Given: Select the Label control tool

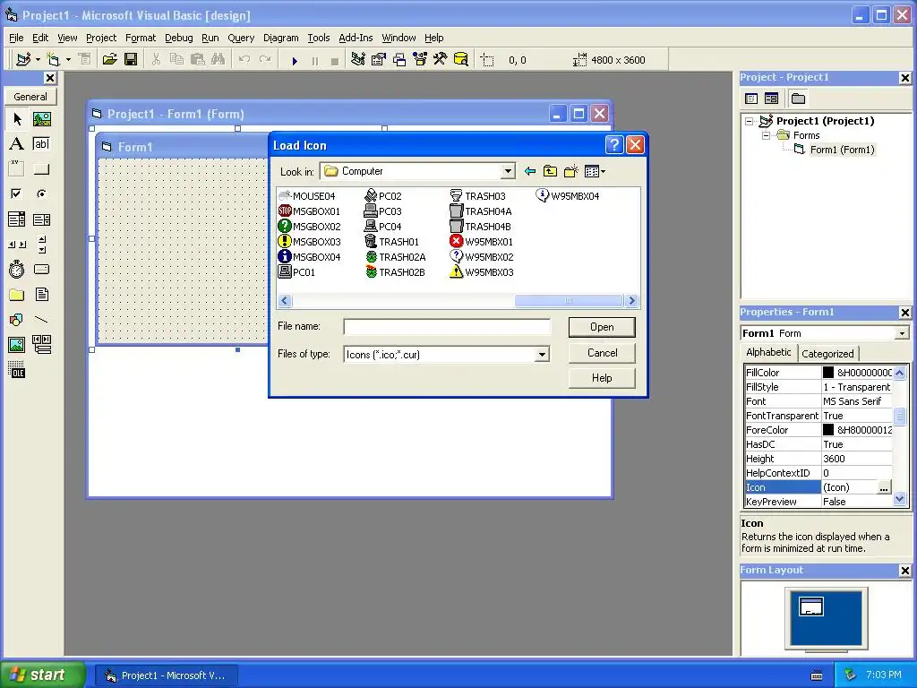Looking at the screenshot, I should (x=17, y=144).
